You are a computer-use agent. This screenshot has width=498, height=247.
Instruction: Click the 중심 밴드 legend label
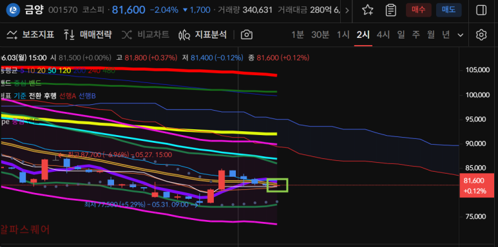(27, 84)
